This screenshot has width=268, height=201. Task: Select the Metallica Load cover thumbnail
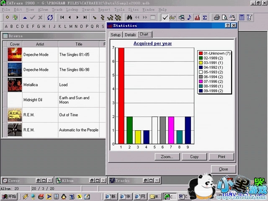15,85
